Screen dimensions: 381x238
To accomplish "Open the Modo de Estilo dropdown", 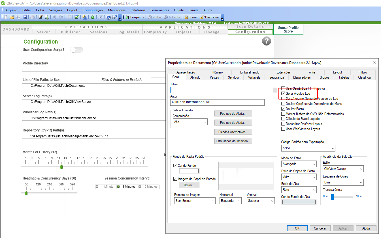I will [x=299, y=164].
